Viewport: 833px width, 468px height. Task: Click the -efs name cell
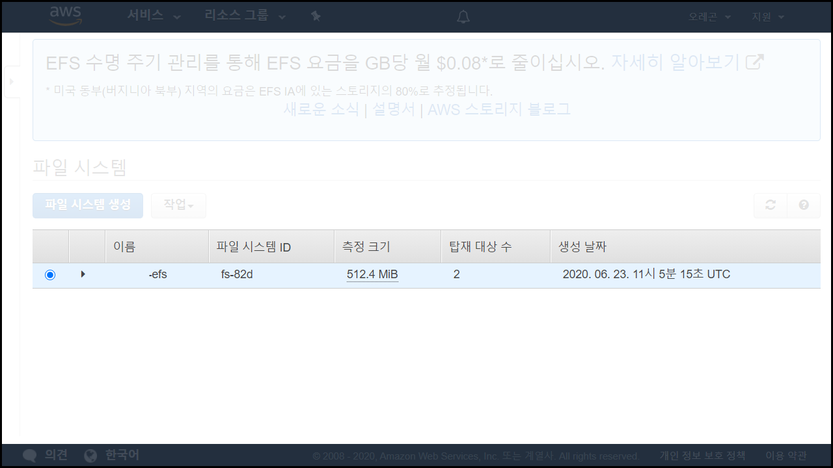click(157, 274)
